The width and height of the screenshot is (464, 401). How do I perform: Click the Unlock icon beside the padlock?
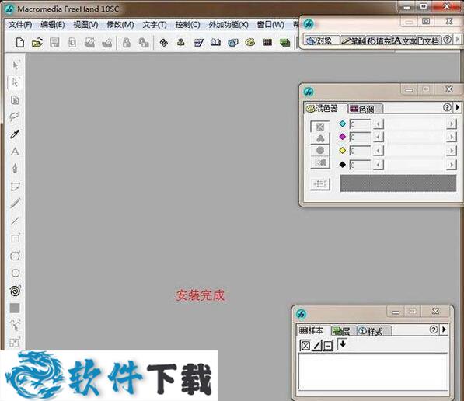pyautogui.click(x=144, y=43)
